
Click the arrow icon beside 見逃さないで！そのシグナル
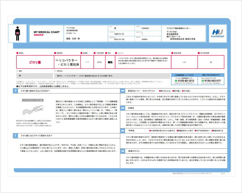point(123,91)
